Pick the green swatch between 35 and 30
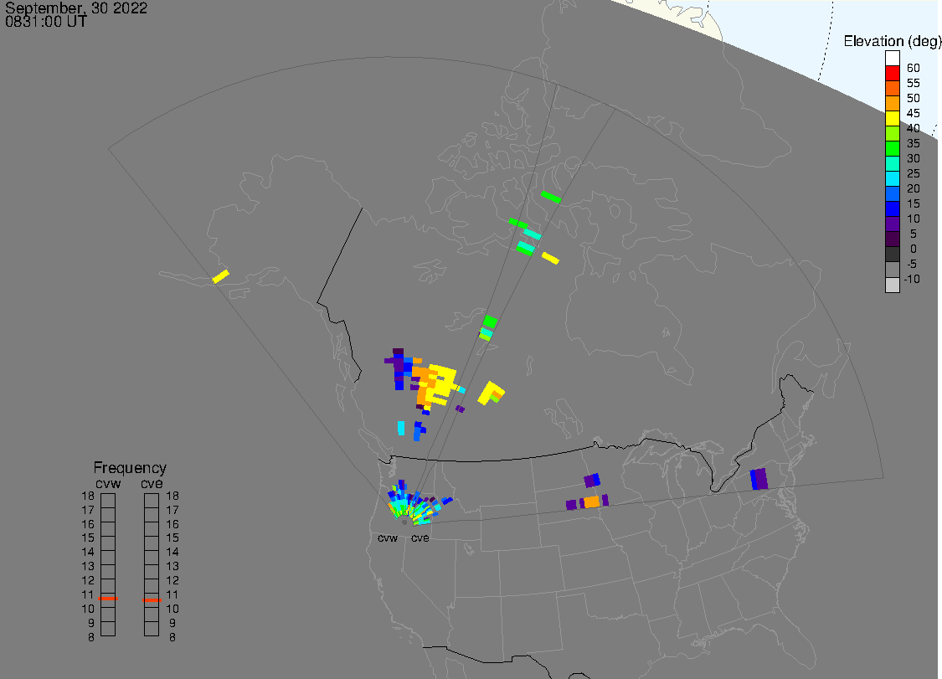Viewport: 942px width, 679px height. 892,149
